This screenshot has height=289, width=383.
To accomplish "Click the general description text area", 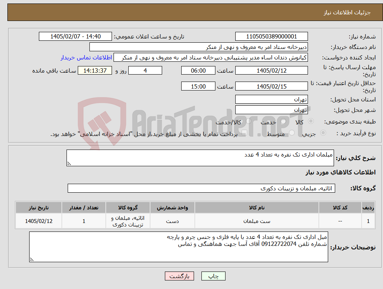I will (200, 158).
